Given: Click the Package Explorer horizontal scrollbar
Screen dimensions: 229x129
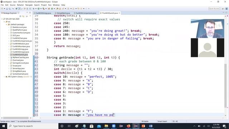Looking at the screenshot, I should tap(16, 118).
